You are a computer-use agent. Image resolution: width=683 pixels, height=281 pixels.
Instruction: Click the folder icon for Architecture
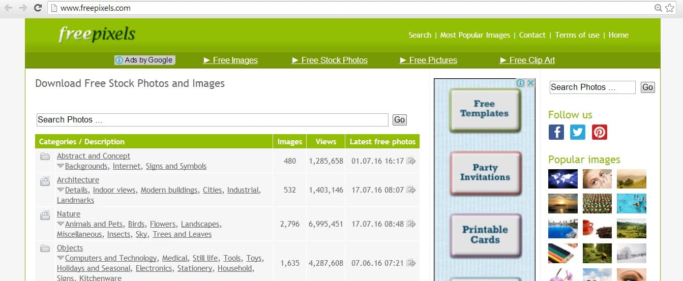coord(45,180)
